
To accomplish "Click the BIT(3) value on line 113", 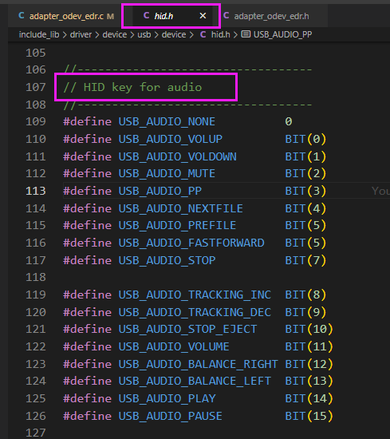I will click(305, 191).
